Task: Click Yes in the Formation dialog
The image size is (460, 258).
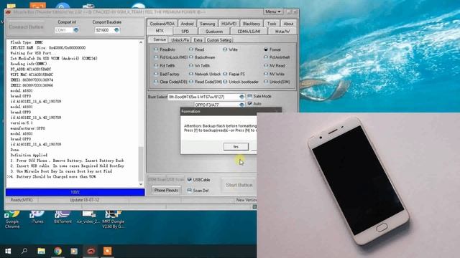Action: coord(236,146)
